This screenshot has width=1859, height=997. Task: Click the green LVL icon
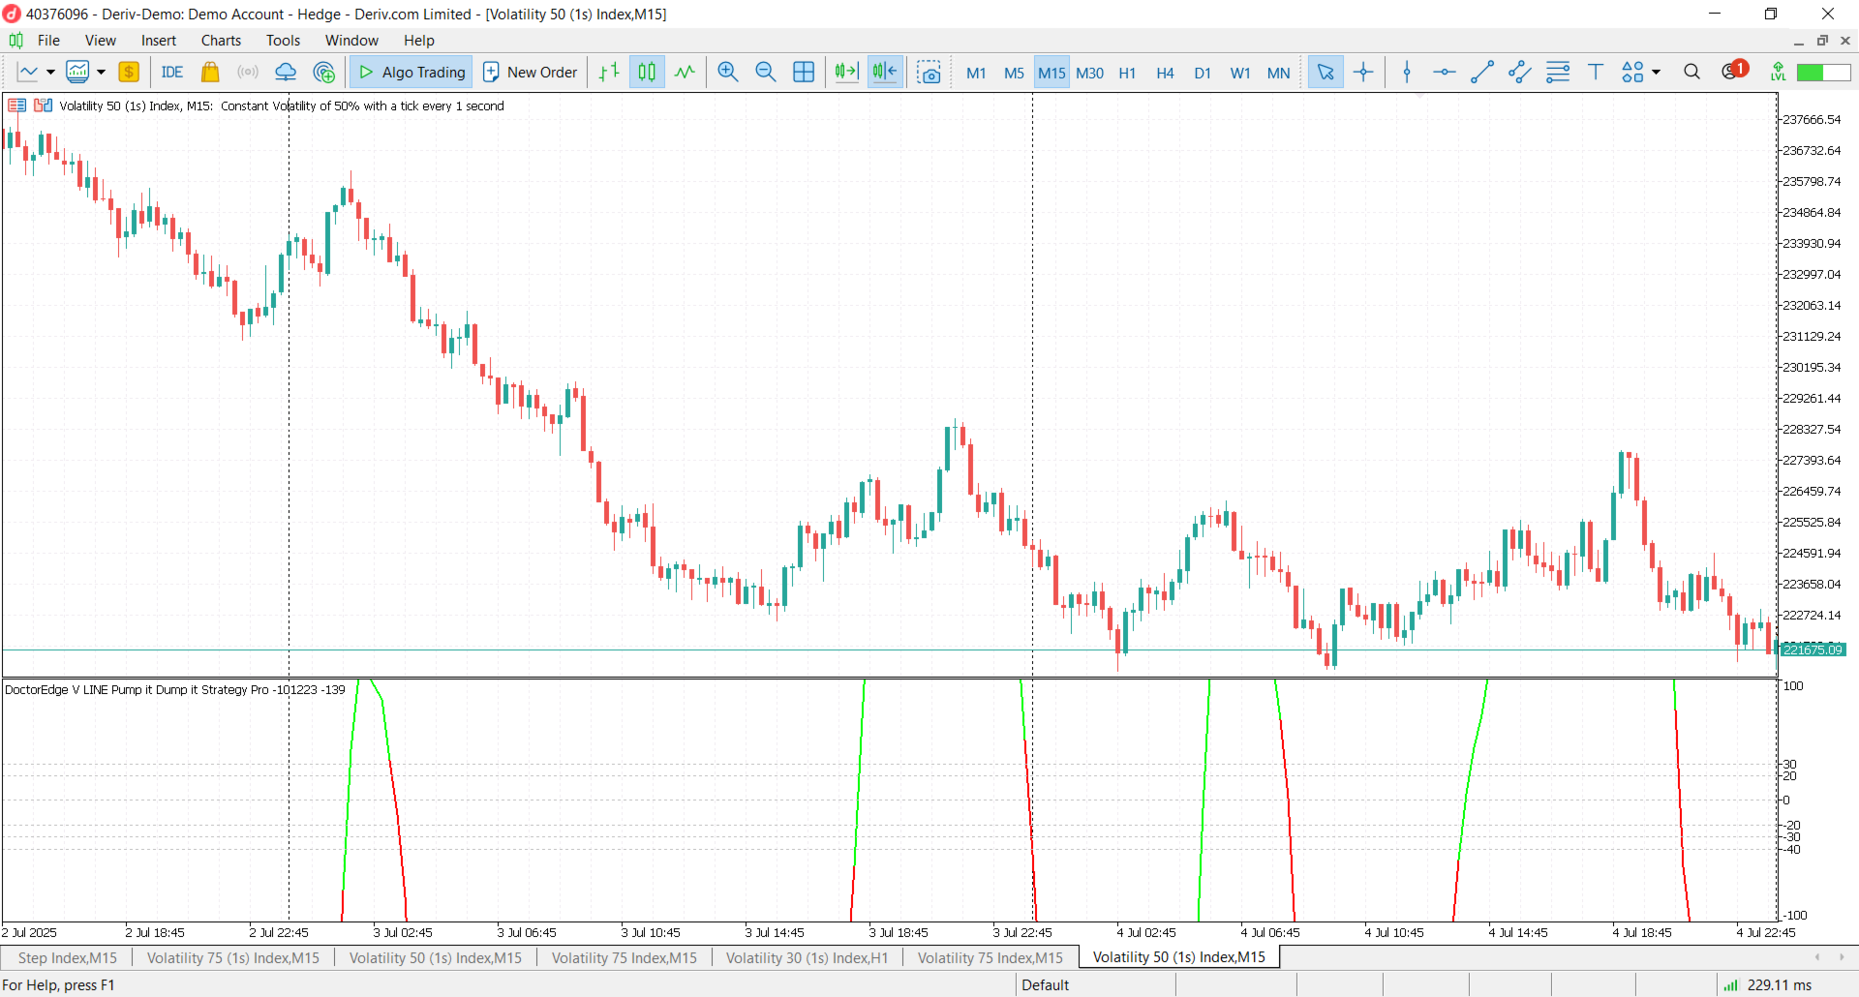[x=1778, y=73]
